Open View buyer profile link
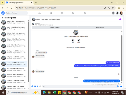 pyautogui.click(x=81, y=48)
